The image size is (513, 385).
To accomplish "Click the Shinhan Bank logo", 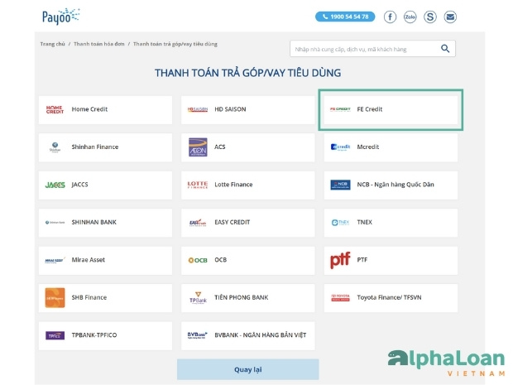I will pos(55,223).
